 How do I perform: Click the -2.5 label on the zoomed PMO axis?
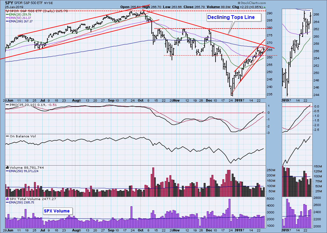coord(317,130)
